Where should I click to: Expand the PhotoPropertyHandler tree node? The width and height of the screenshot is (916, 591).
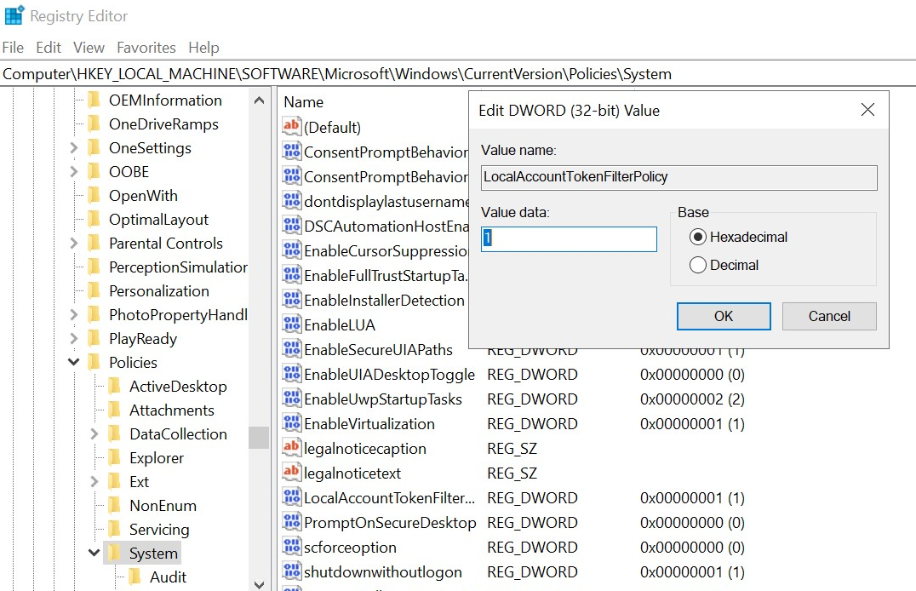pos(73,315)
